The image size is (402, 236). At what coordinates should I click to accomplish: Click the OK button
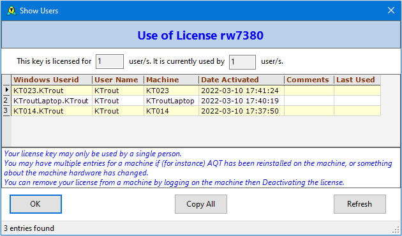36,204
